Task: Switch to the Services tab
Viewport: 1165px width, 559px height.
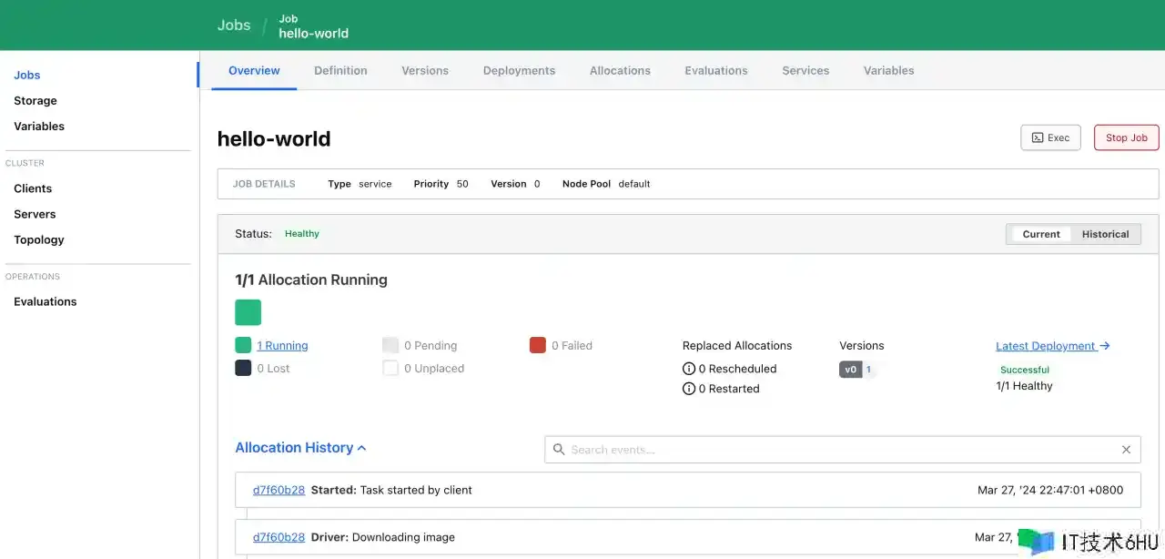Action: tap(805, 70)
